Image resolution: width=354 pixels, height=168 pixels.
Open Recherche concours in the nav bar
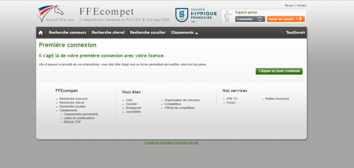[x=68, y=33]
